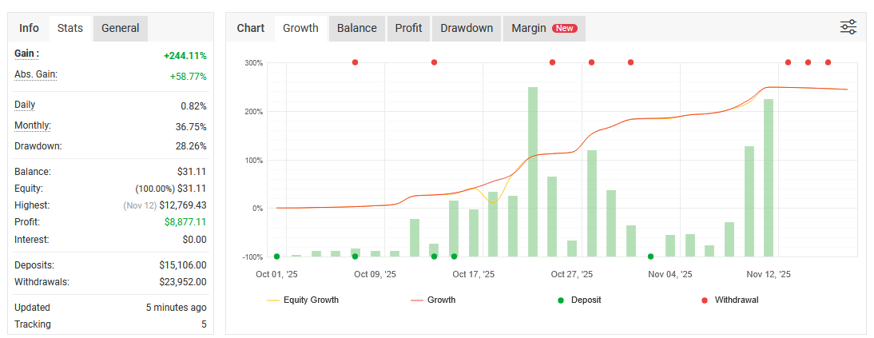Click the Drawdown stat label

click(38, 146)
